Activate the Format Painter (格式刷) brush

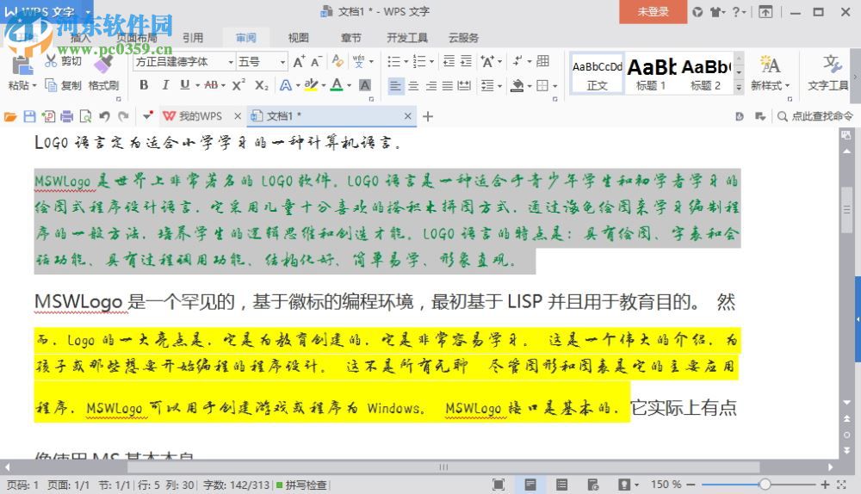[x=103, y=74]
